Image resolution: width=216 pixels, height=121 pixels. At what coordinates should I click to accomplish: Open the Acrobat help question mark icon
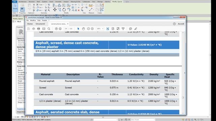click(x=174, y=24)
